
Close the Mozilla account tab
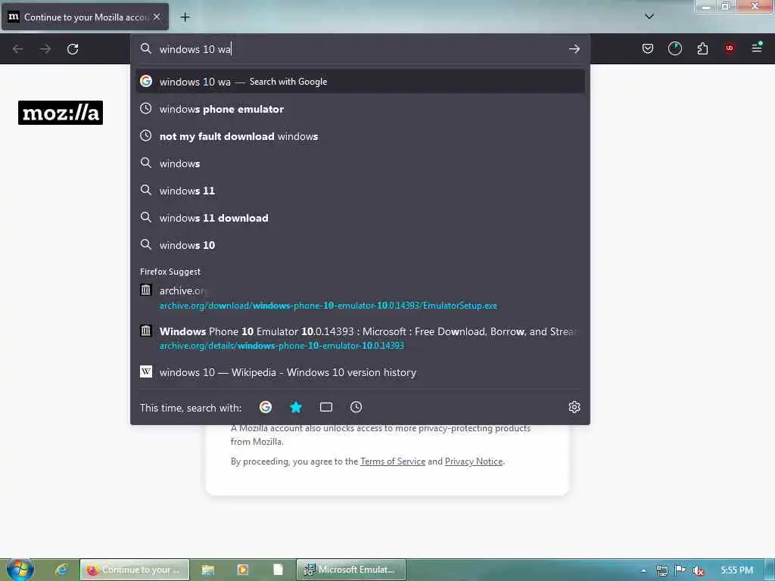pyautogui.click(x=157, y=17)
